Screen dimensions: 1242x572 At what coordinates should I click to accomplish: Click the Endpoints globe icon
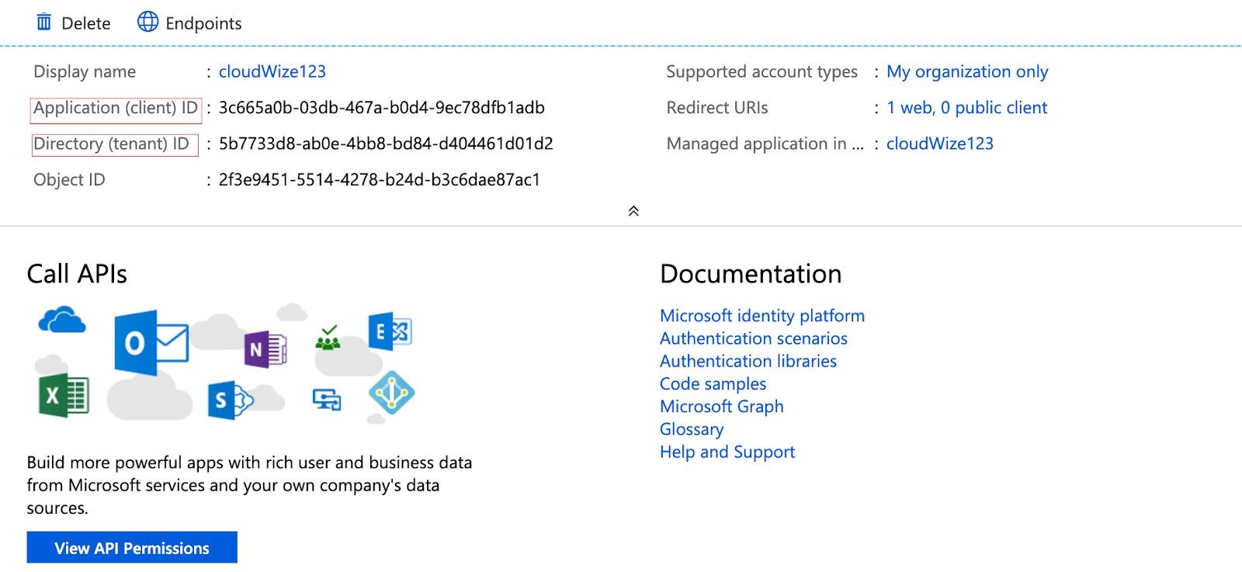point(147,22)
